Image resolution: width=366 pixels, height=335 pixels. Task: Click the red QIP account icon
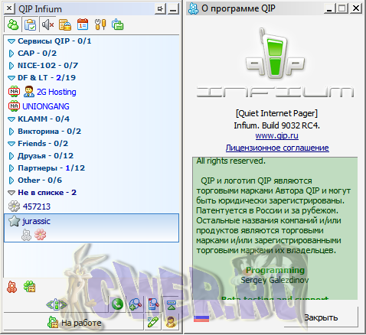11,287
